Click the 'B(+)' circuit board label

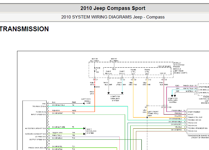point(114,69)
